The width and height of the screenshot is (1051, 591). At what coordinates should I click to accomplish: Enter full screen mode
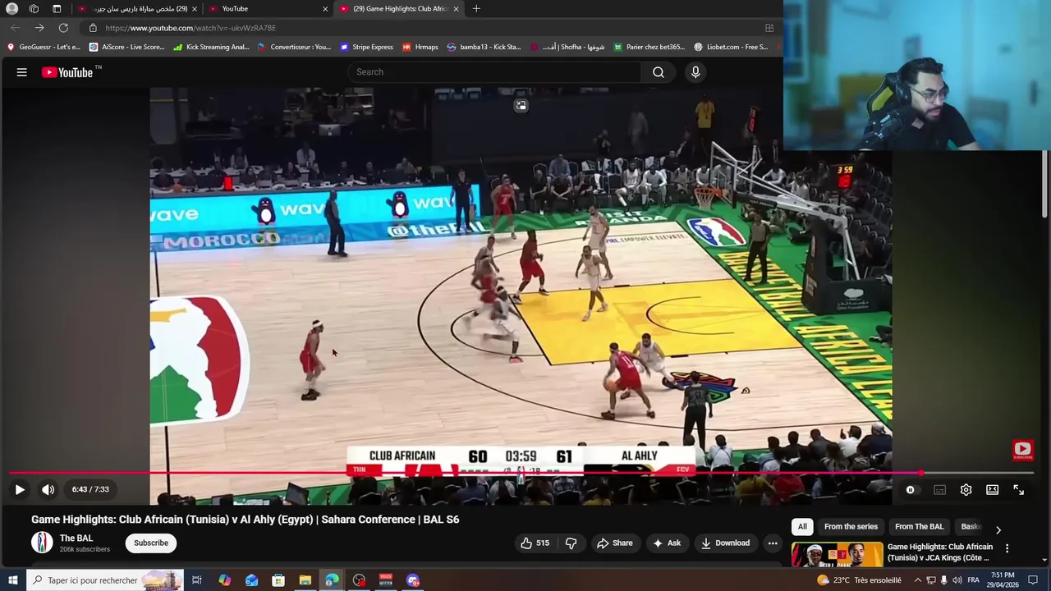click(x=1018, y=489)
